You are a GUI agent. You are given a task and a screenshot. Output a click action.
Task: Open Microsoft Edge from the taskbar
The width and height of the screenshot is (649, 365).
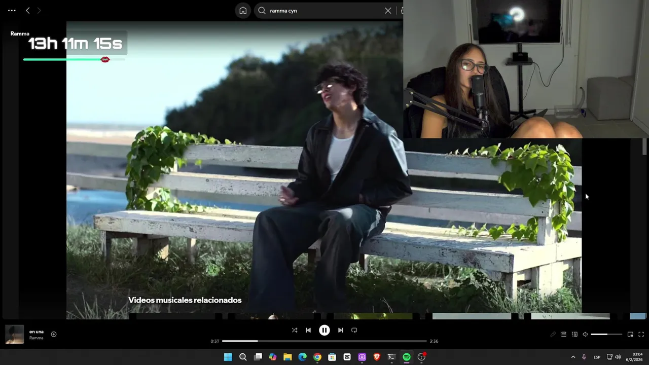click(x=302, y=357)
